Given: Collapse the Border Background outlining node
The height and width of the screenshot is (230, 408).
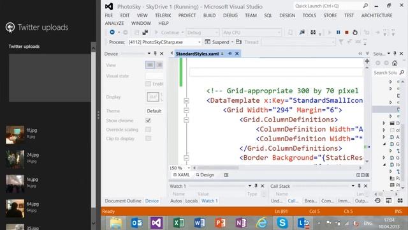Looking at the screenshot, I should tap(186, 158).
